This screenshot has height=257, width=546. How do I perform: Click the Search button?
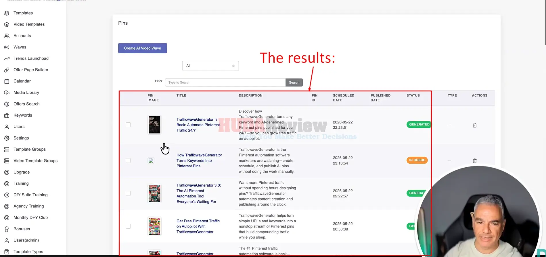[x=294, y=83]
